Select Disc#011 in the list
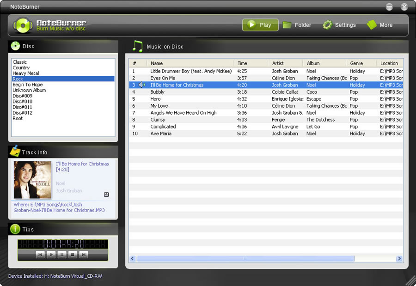416x286 pixels. tap(63, 107)
